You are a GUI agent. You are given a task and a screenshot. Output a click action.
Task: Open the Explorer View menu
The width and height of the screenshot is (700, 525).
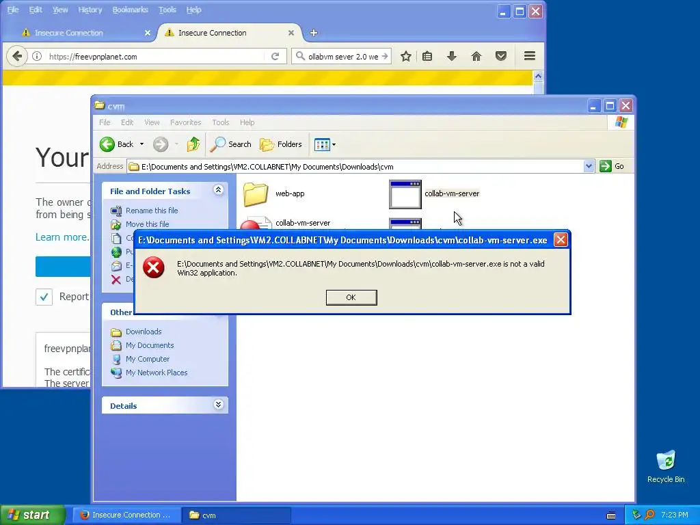(152, 122)
